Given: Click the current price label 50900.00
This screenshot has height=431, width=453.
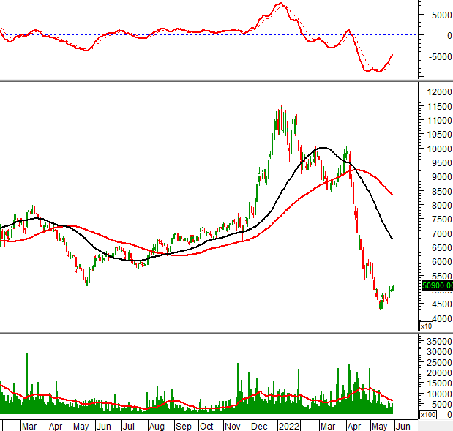Looking at the screenshot, I should [436, 285].
